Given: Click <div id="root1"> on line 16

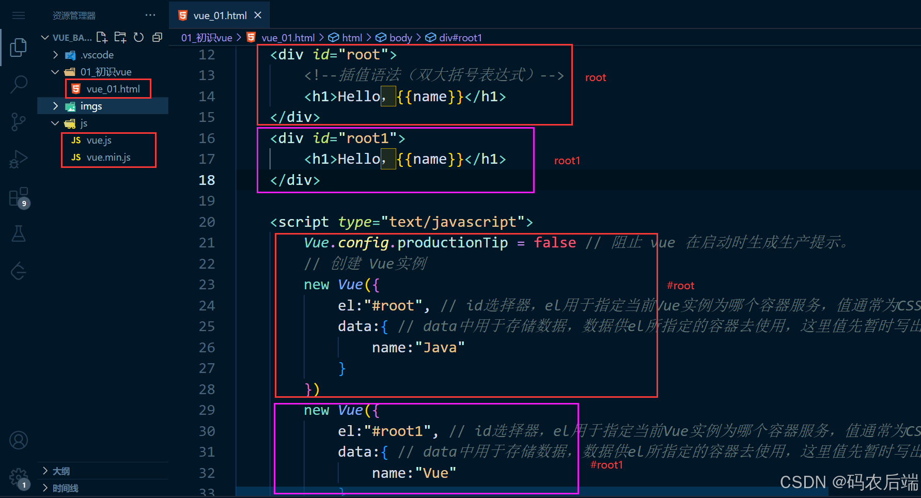Looking at the screenshot, I should [x=337, y=138].
